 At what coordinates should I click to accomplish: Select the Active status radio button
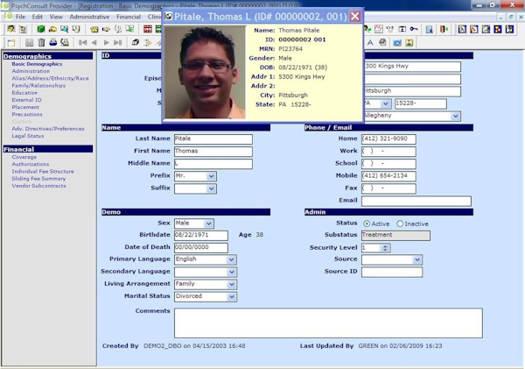[367, 224]
